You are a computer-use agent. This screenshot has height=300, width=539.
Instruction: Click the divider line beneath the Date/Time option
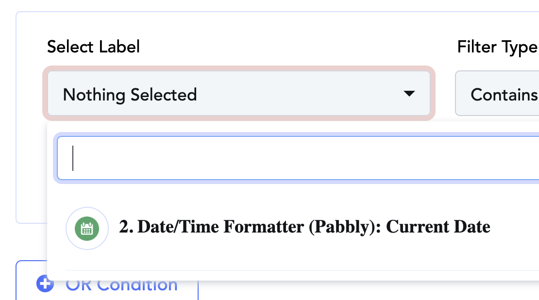pos(302,270)
